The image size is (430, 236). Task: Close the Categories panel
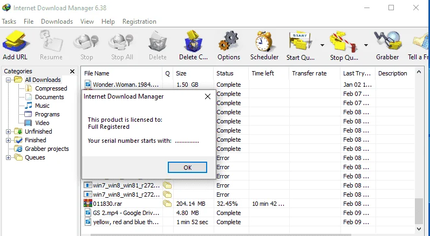72,71
